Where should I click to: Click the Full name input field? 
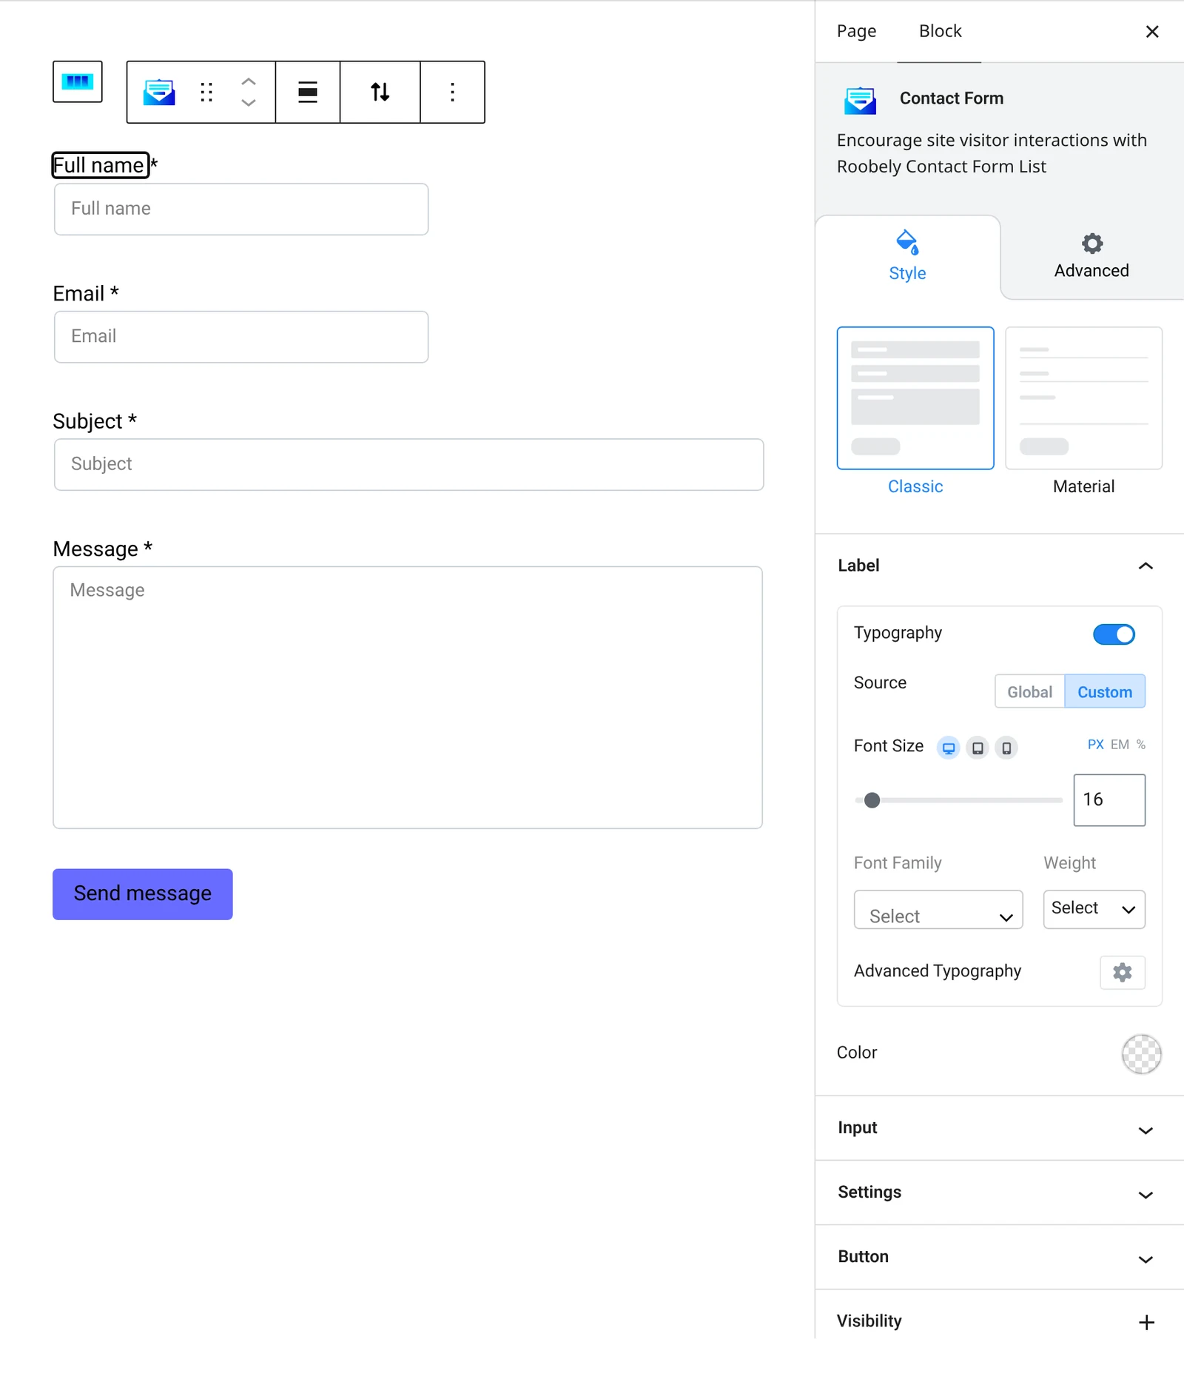pyautogui.click(x=241, y=209)
